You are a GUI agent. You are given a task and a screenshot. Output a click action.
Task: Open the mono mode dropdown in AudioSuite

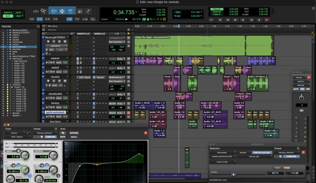222,162
